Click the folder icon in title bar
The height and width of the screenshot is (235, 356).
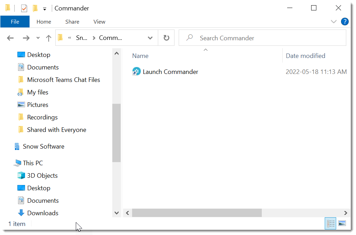point(8,8)
